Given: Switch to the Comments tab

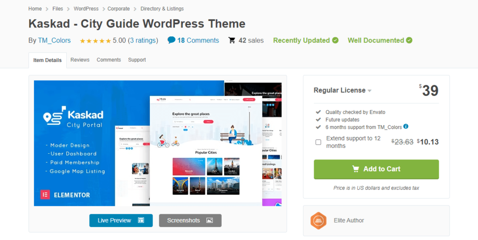Looking at the screenshot, I should [x=109, y=60].
